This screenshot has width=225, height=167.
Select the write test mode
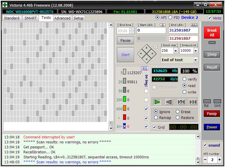(x=185, y=92)
